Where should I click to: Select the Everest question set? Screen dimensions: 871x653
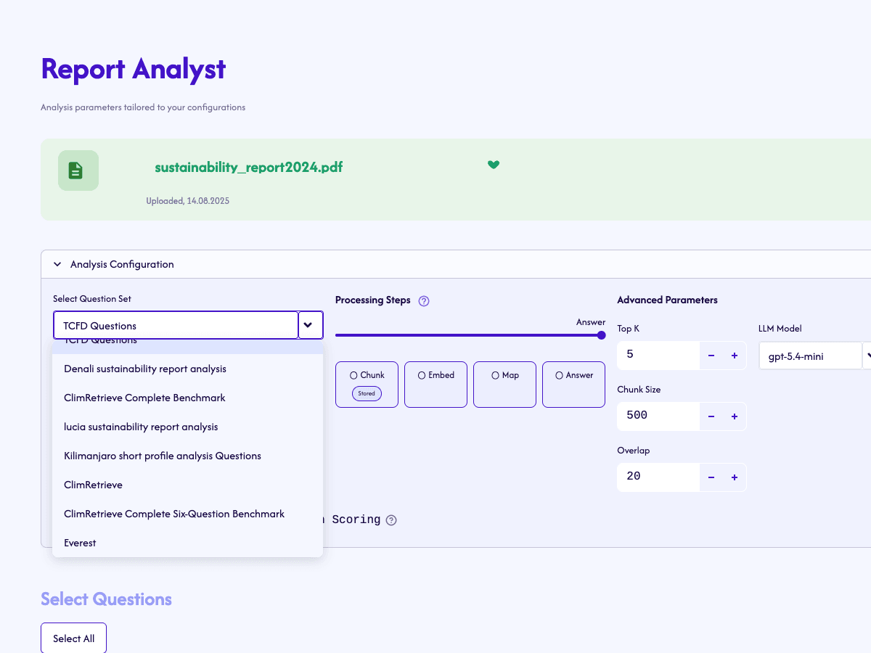(x=187, y=543)
